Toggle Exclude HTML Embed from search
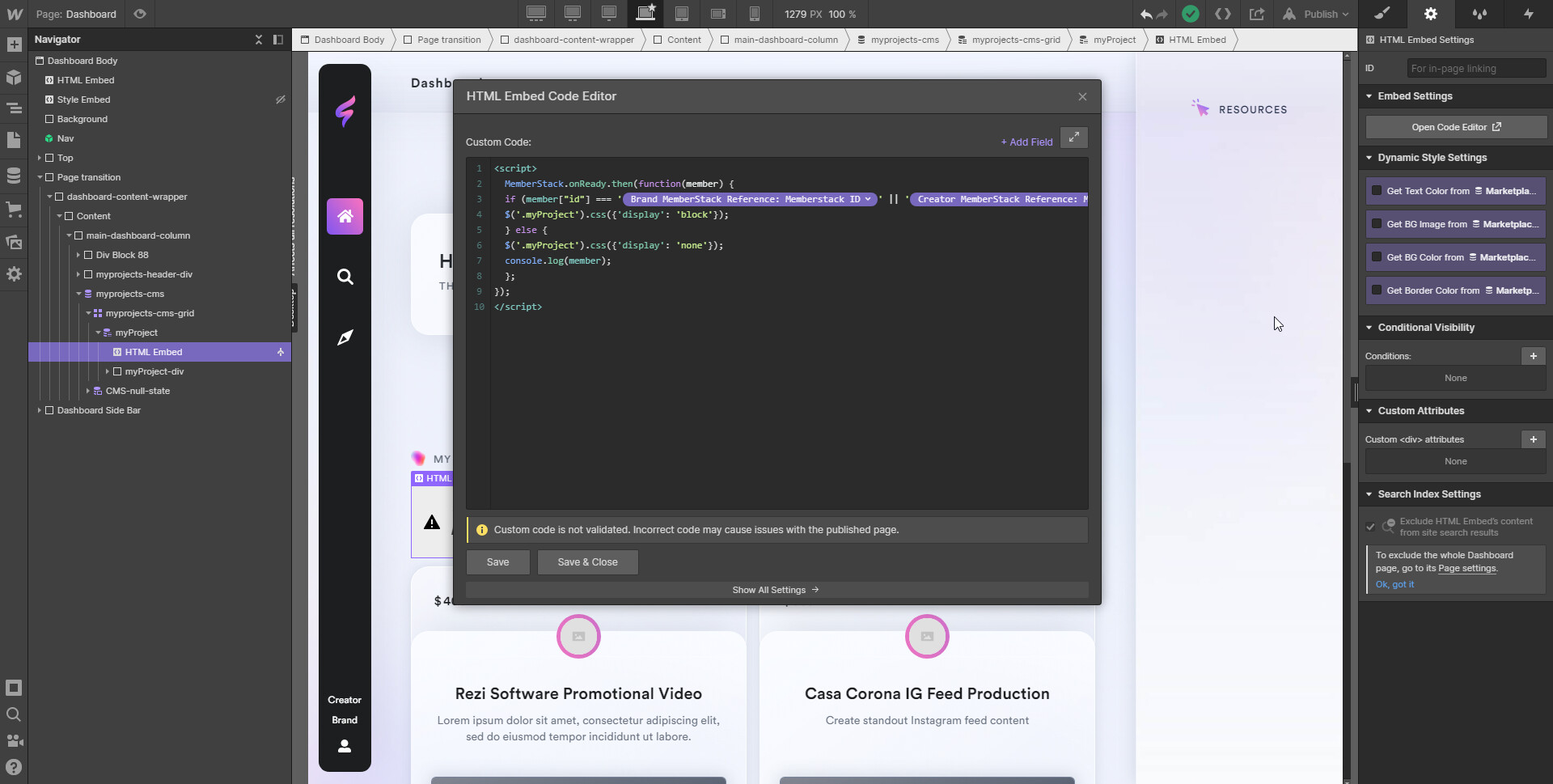This screenshot has width=1553, height=784. 1370,527
